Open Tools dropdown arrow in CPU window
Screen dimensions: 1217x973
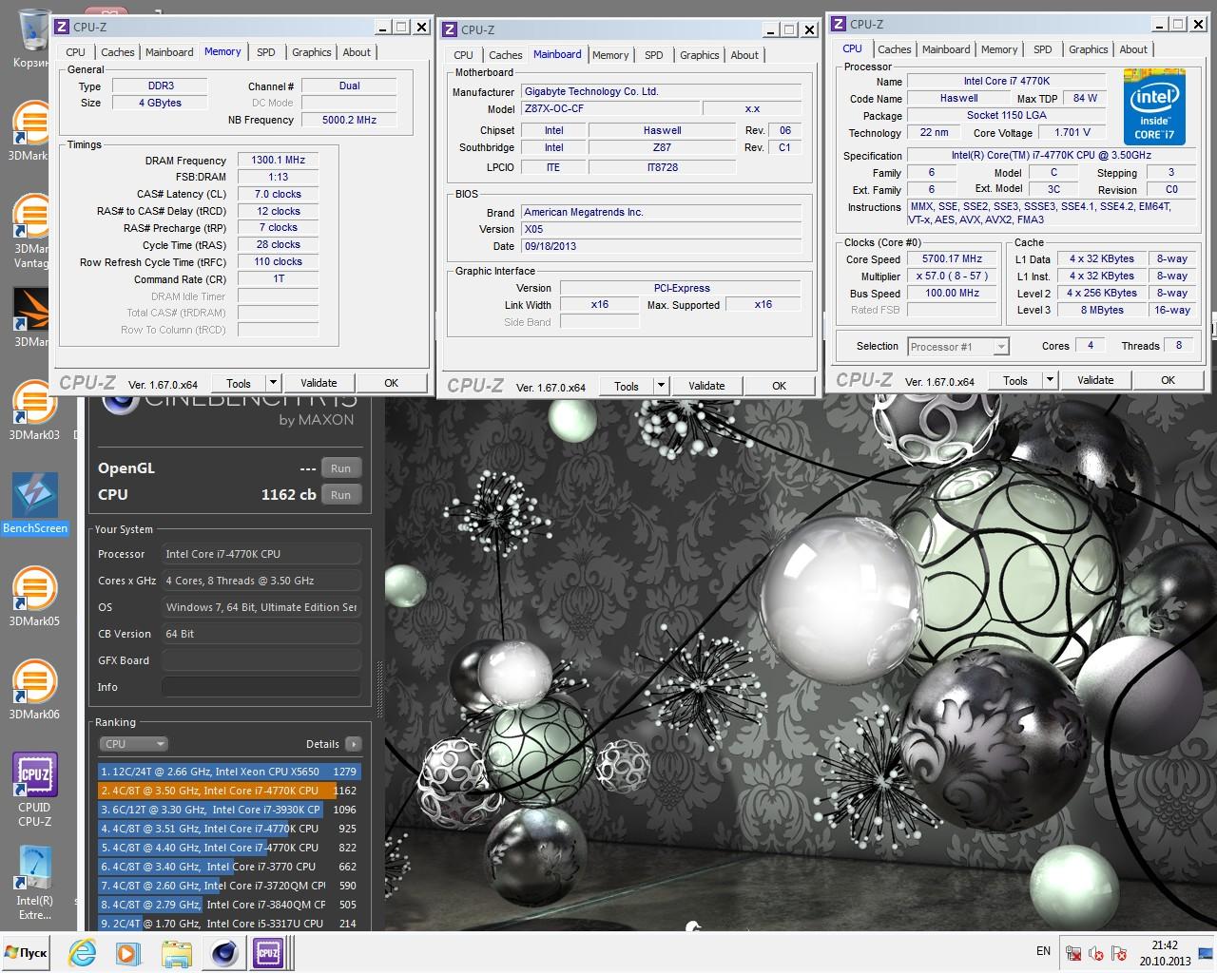click(x=1050, y=380)
